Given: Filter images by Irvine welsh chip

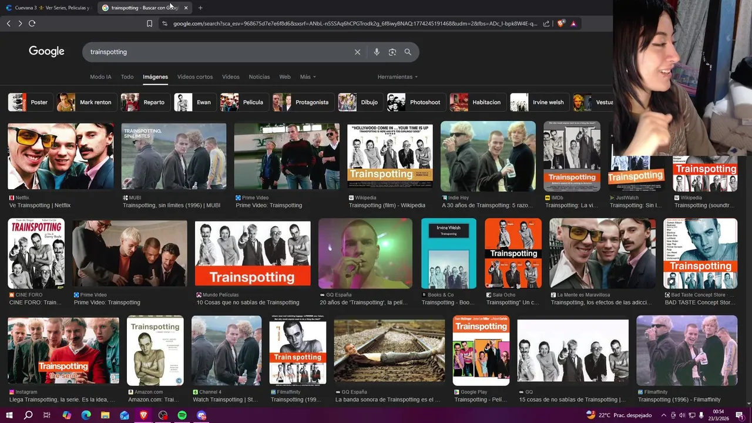Looking at the screenshot, I should [539, 102].
